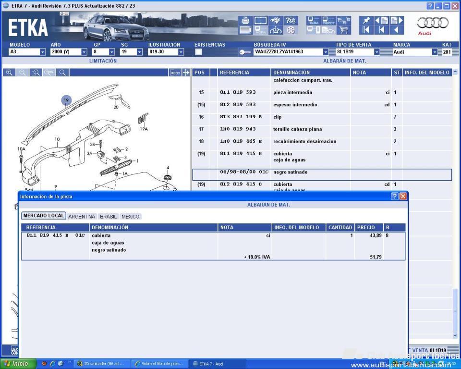Zoom in on the illustration
Image resolution: width=461 pixels, height=369 pixels.
point(9,73)
